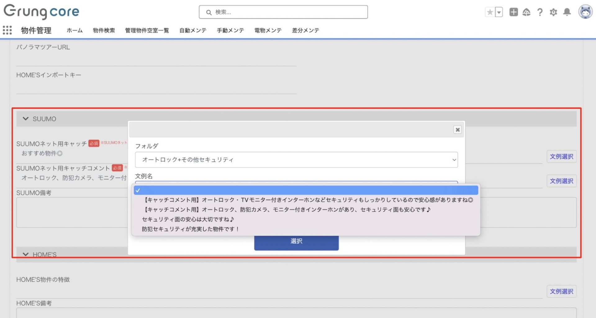596x318 pixels.
Task: Click 文例選択 for HOME'S物件の特徴
Action: [x=561, y=291]
